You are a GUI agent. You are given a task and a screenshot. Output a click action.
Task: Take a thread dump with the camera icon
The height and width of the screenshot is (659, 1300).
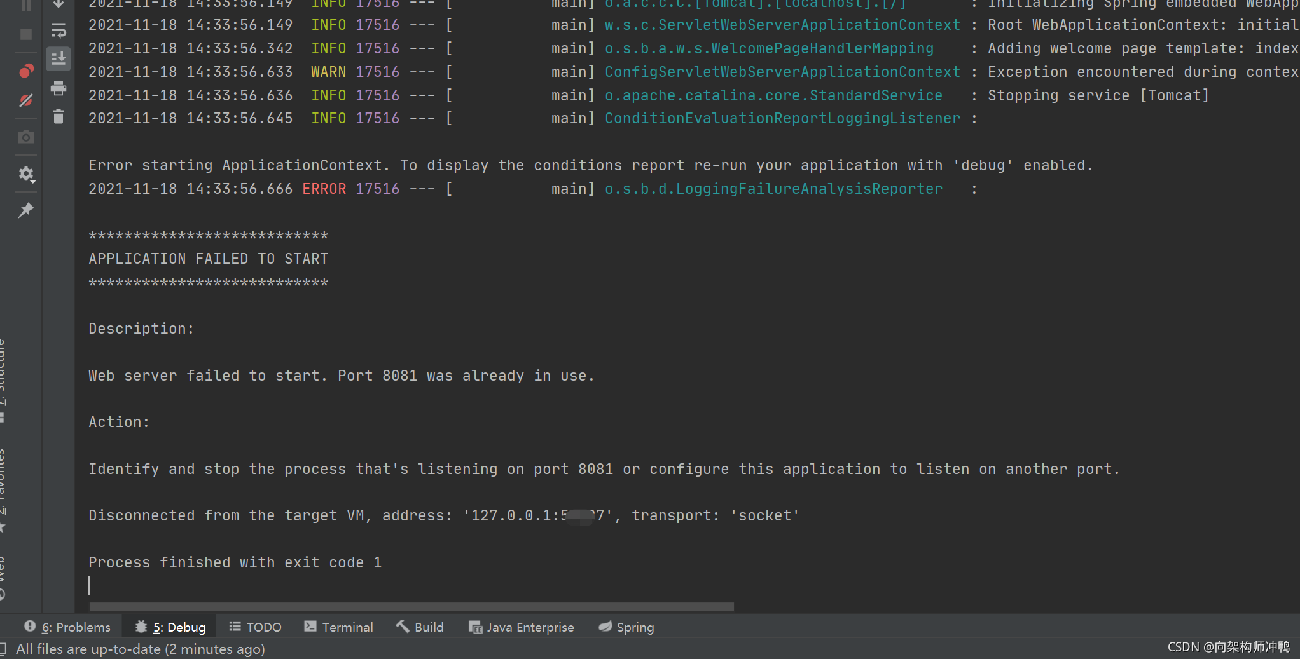coord(26,137)
